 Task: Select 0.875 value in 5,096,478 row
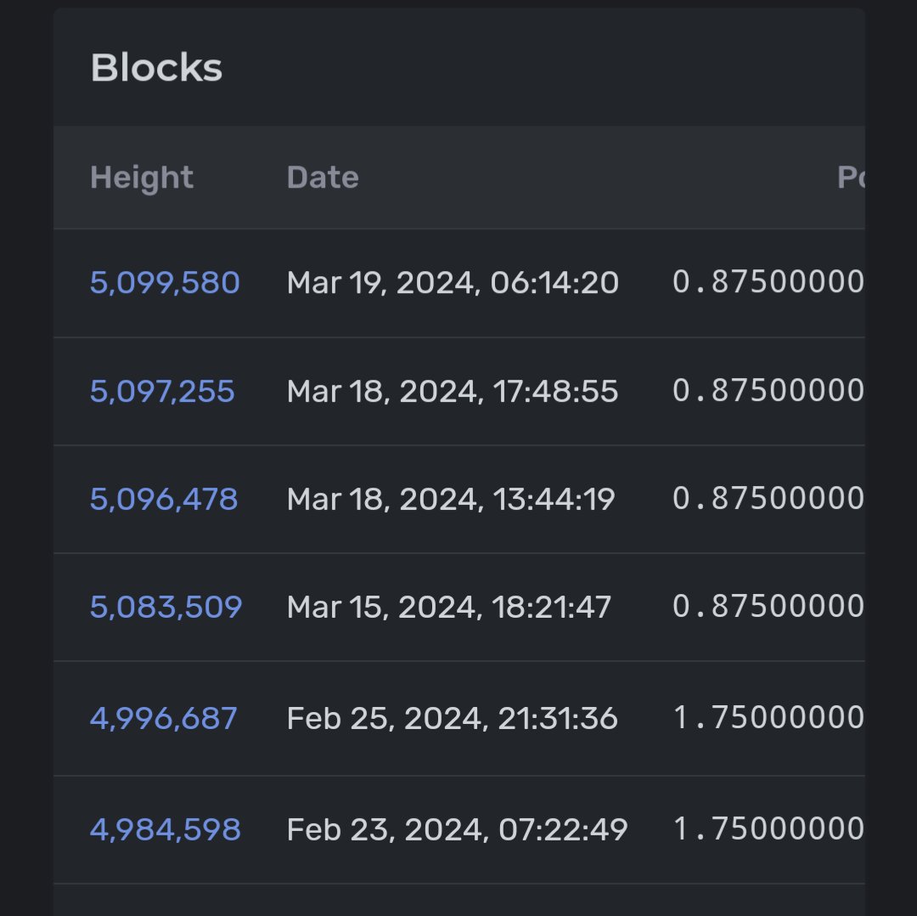point(768,498)
